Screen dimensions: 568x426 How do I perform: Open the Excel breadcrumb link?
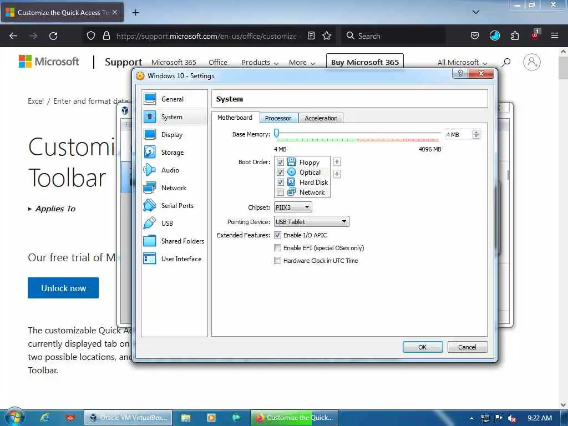tap(36, 101)
